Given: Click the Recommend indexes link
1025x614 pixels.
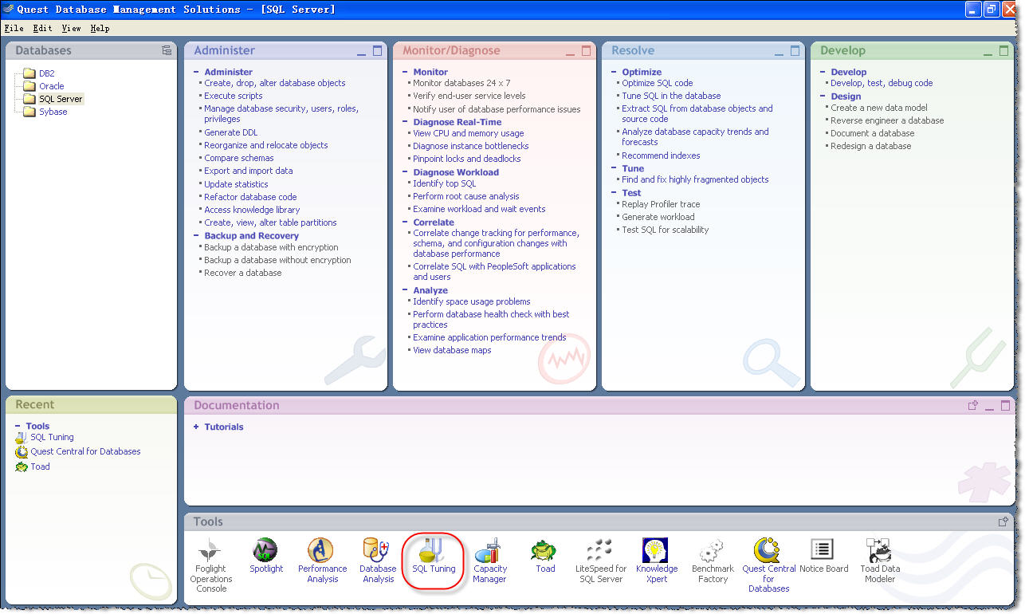Looking at the screenshot, I should pos(661,155).
